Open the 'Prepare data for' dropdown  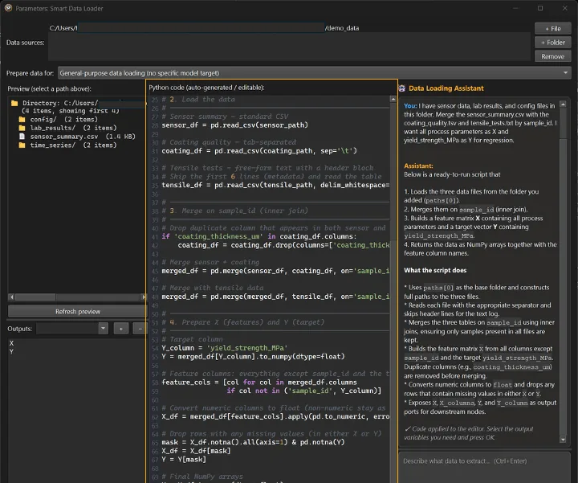315,73
